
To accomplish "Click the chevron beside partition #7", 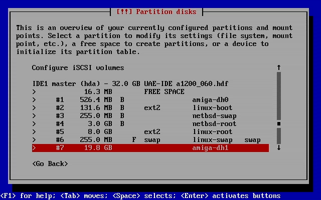I will click(34, 148).
